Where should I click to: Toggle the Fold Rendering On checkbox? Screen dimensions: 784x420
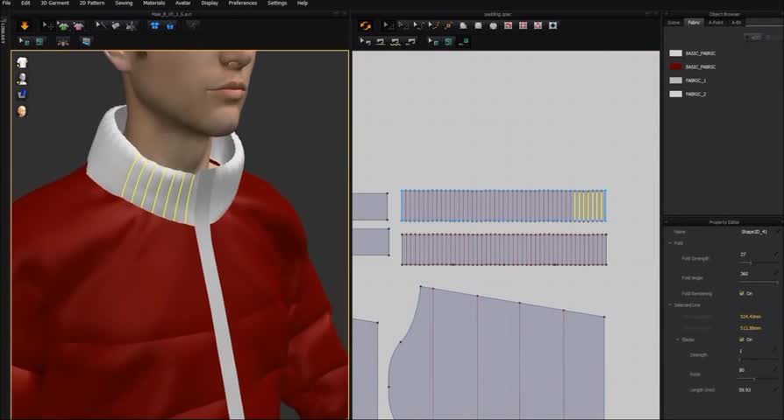click(x=742, y=293)
